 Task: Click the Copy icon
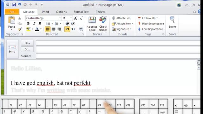pyautogui.click(x=20, y=24)
